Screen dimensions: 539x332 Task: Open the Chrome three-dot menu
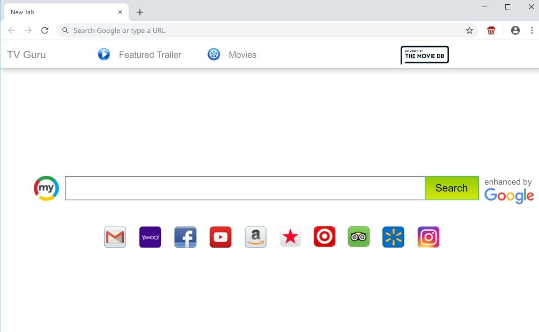[532, 31]
